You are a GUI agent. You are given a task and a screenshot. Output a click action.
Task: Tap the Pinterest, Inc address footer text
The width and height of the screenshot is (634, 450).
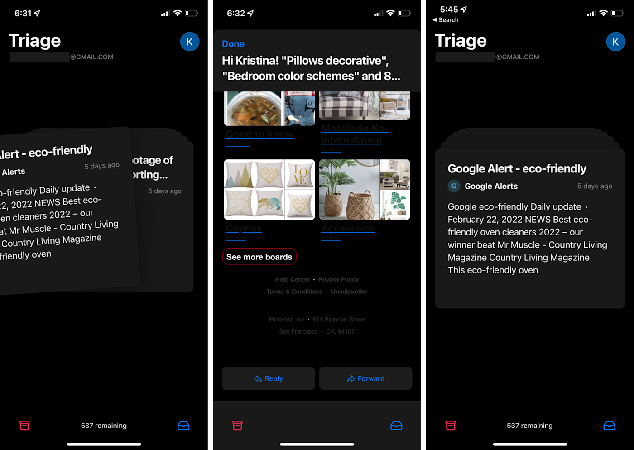point(317,326)
